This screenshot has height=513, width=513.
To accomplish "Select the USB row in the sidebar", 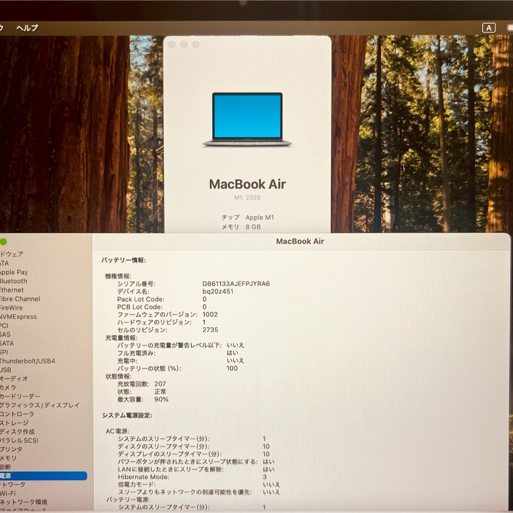I will click(x=6, y=370).
